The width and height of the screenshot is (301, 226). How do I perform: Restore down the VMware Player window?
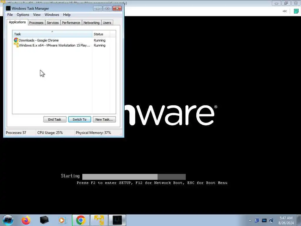tap(286, 3)
